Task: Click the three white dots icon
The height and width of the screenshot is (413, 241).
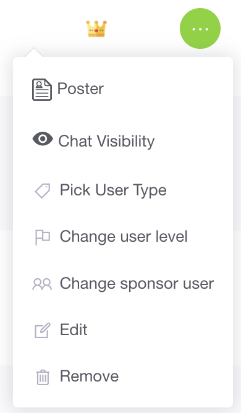Action: tap(200, 29)
